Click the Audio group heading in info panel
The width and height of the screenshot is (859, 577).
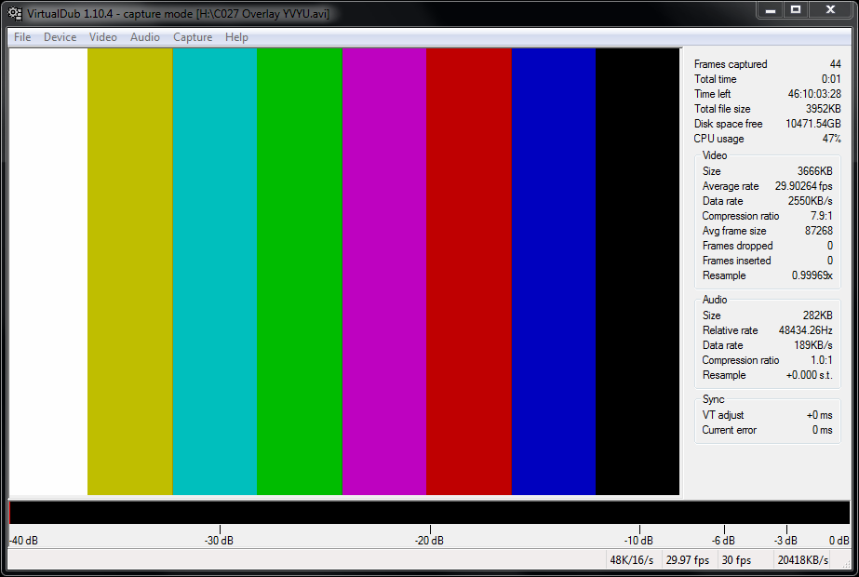point(715,299)
